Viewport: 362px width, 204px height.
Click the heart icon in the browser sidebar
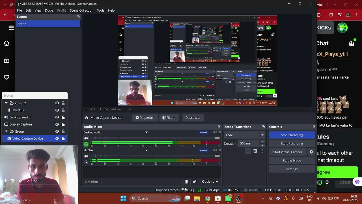tap(7, 77)
